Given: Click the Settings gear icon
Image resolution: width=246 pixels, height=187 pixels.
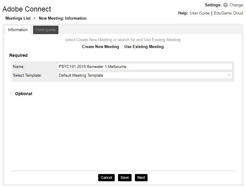Looking at the screenshot, I should (x=226, y=5).
